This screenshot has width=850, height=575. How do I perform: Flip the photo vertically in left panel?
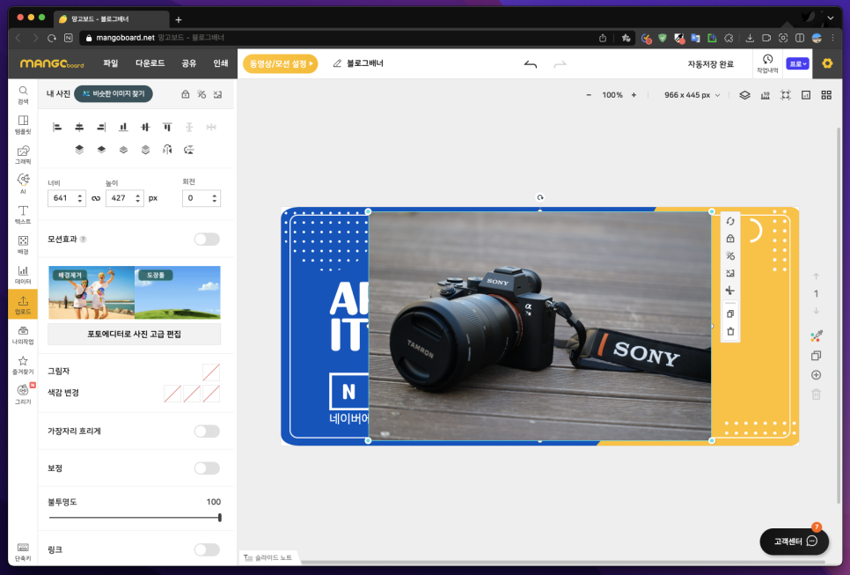pyautogui.click(x=189, y=150)
